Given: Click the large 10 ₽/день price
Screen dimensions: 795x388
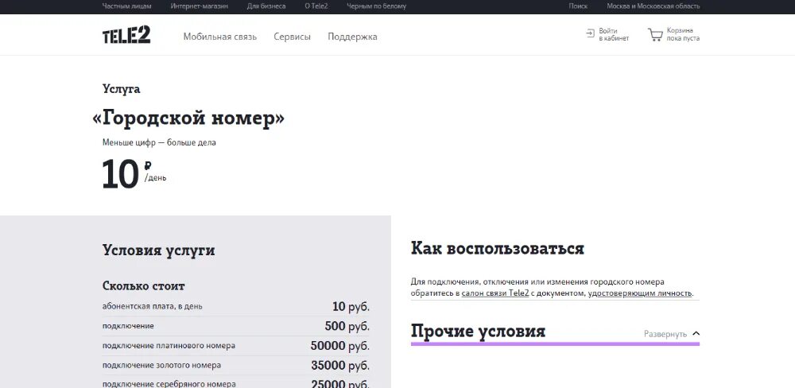Looking at the screenshot, I should click(x=134, y=174).
